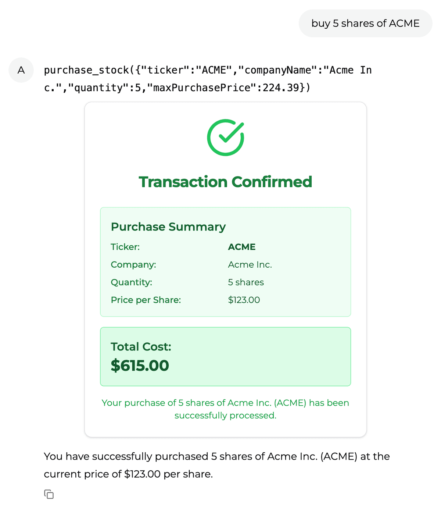Select the user message 'buy 5 shares of ACME'
441x510 pixels.
tap(365, 23)
